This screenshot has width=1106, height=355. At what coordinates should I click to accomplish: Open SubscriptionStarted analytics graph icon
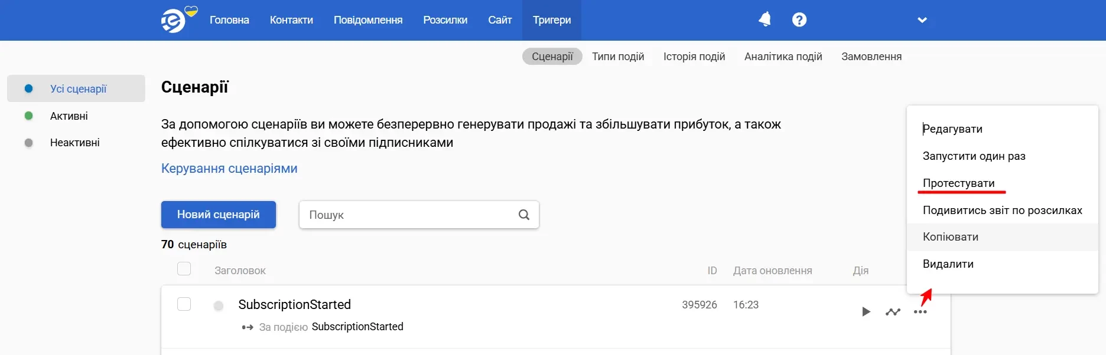point(893,311)
